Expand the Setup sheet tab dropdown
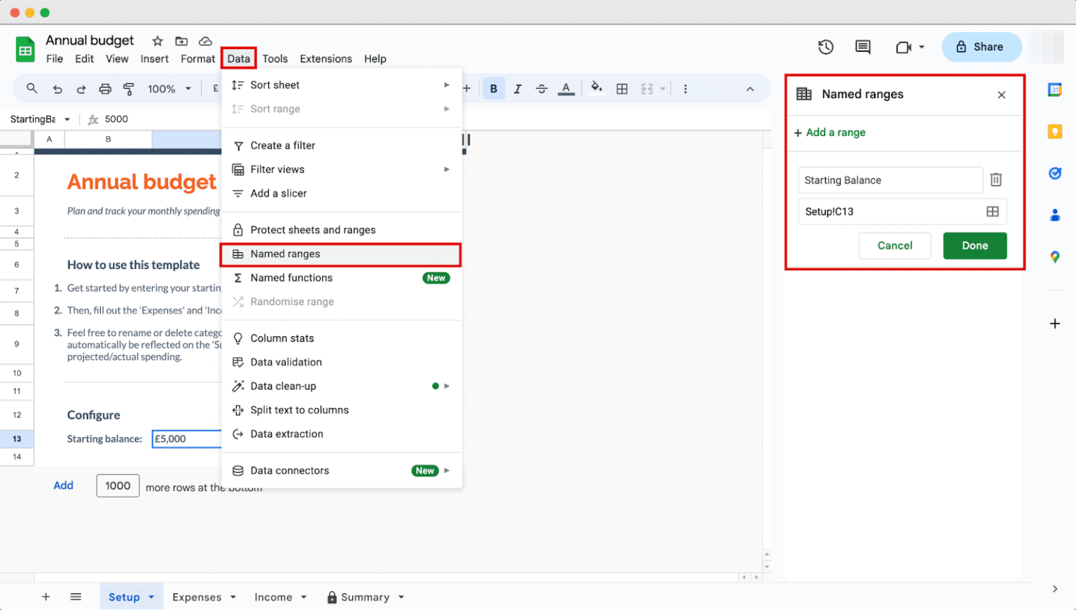Image resolution: width=1076 pixels, height=610 pixels. [x=151, y=597]
